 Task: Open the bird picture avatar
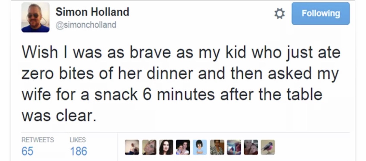coord(268,147)
